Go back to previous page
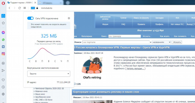Viewport: 195px width, 103px height. (9, 8)
